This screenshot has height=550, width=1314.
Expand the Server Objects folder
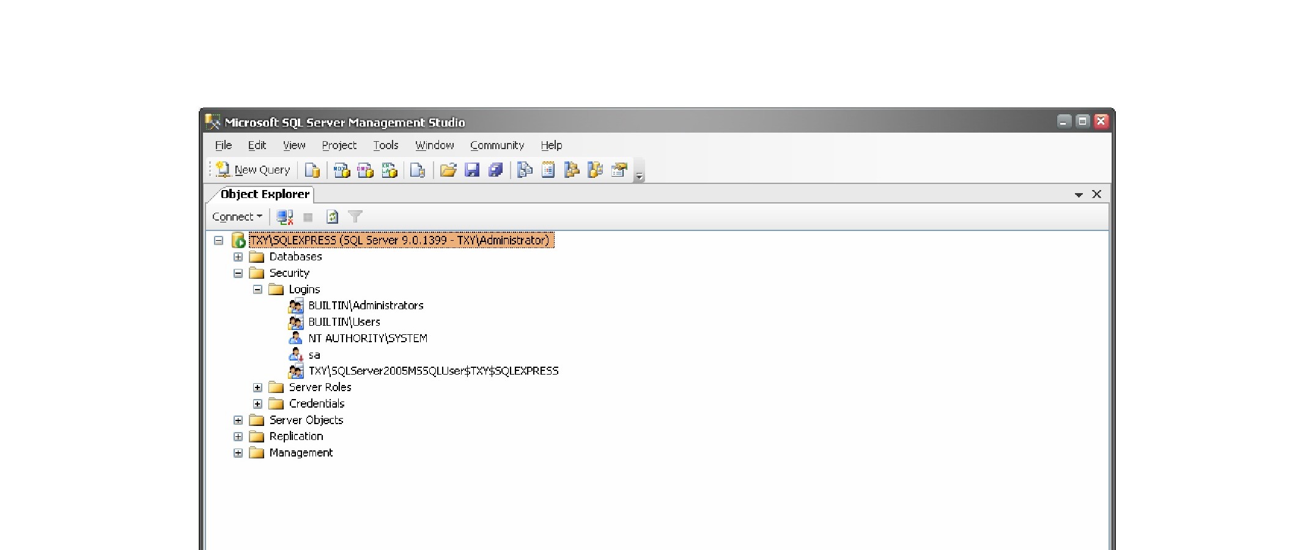click(x=238, y=420)
